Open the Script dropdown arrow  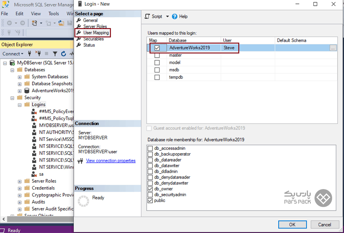point(167,16)
